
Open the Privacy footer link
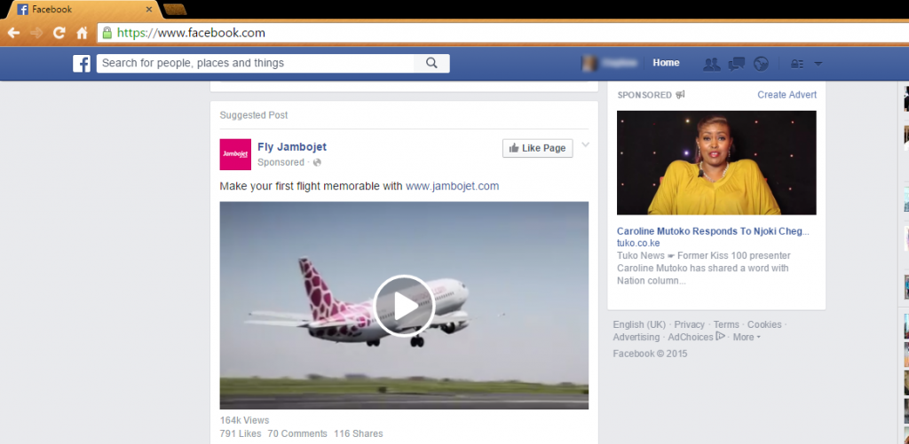pos(689,324)
